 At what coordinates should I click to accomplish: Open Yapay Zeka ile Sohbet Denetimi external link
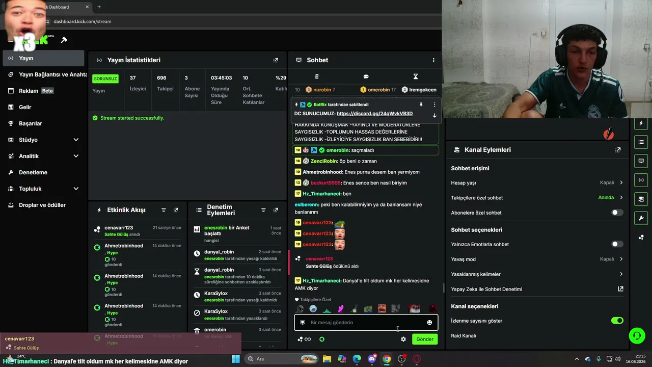[620, 289]
